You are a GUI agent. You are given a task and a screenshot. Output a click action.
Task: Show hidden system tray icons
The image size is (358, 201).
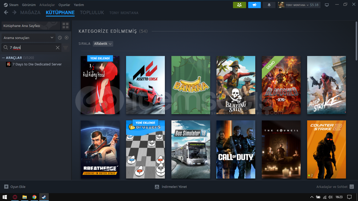pyautogui.click(x=312, y=197)
